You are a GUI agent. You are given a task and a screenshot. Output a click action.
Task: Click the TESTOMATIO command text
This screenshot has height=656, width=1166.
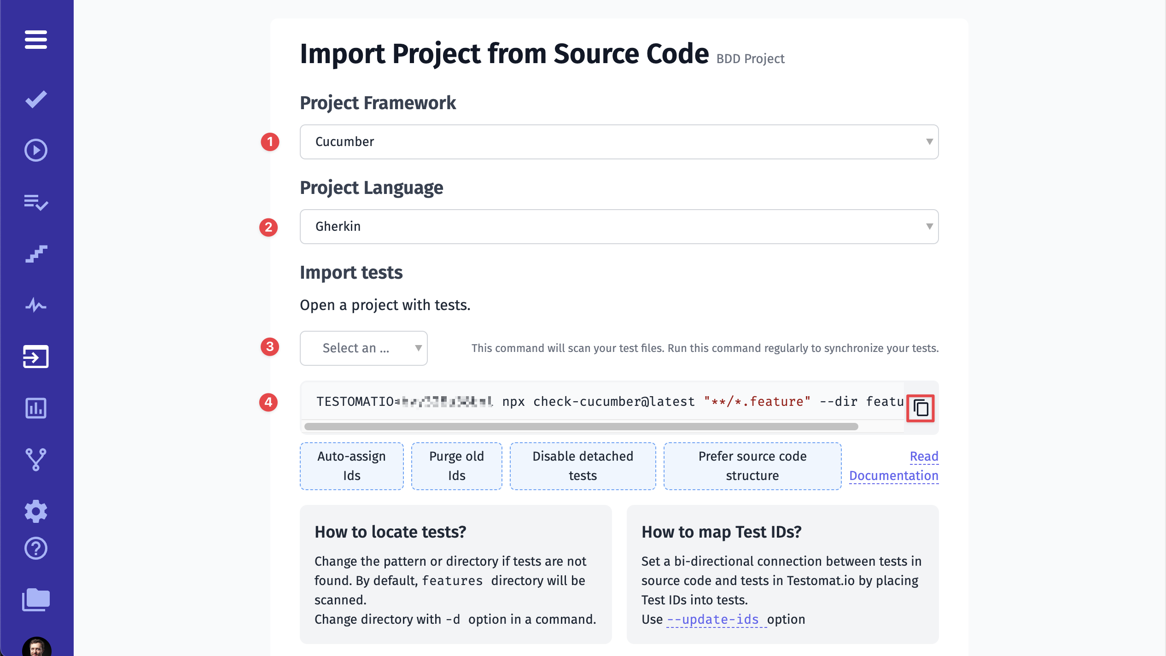[610, 402]
